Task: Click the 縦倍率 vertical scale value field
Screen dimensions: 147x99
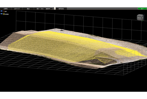Action: 52,9
